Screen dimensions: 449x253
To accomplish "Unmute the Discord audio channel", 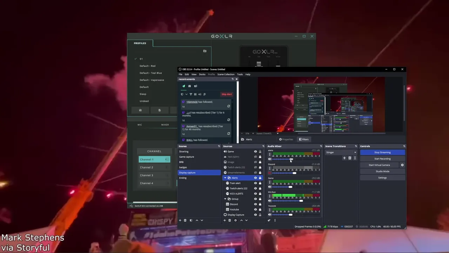I will coord(269,173).
